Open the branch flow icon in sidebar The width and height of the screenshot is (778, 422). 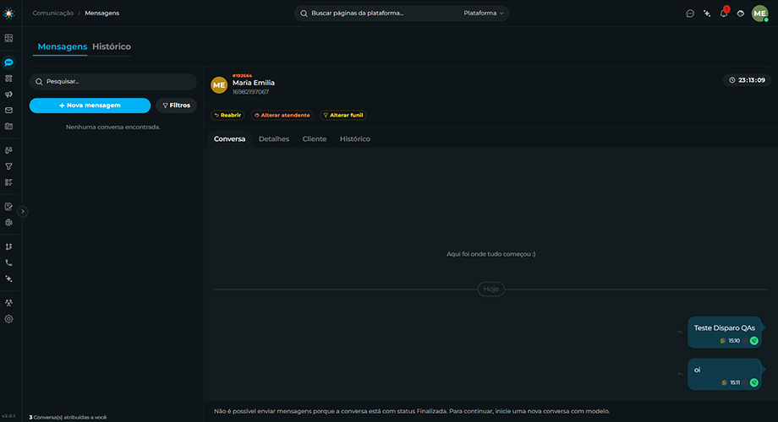(9, 246)
